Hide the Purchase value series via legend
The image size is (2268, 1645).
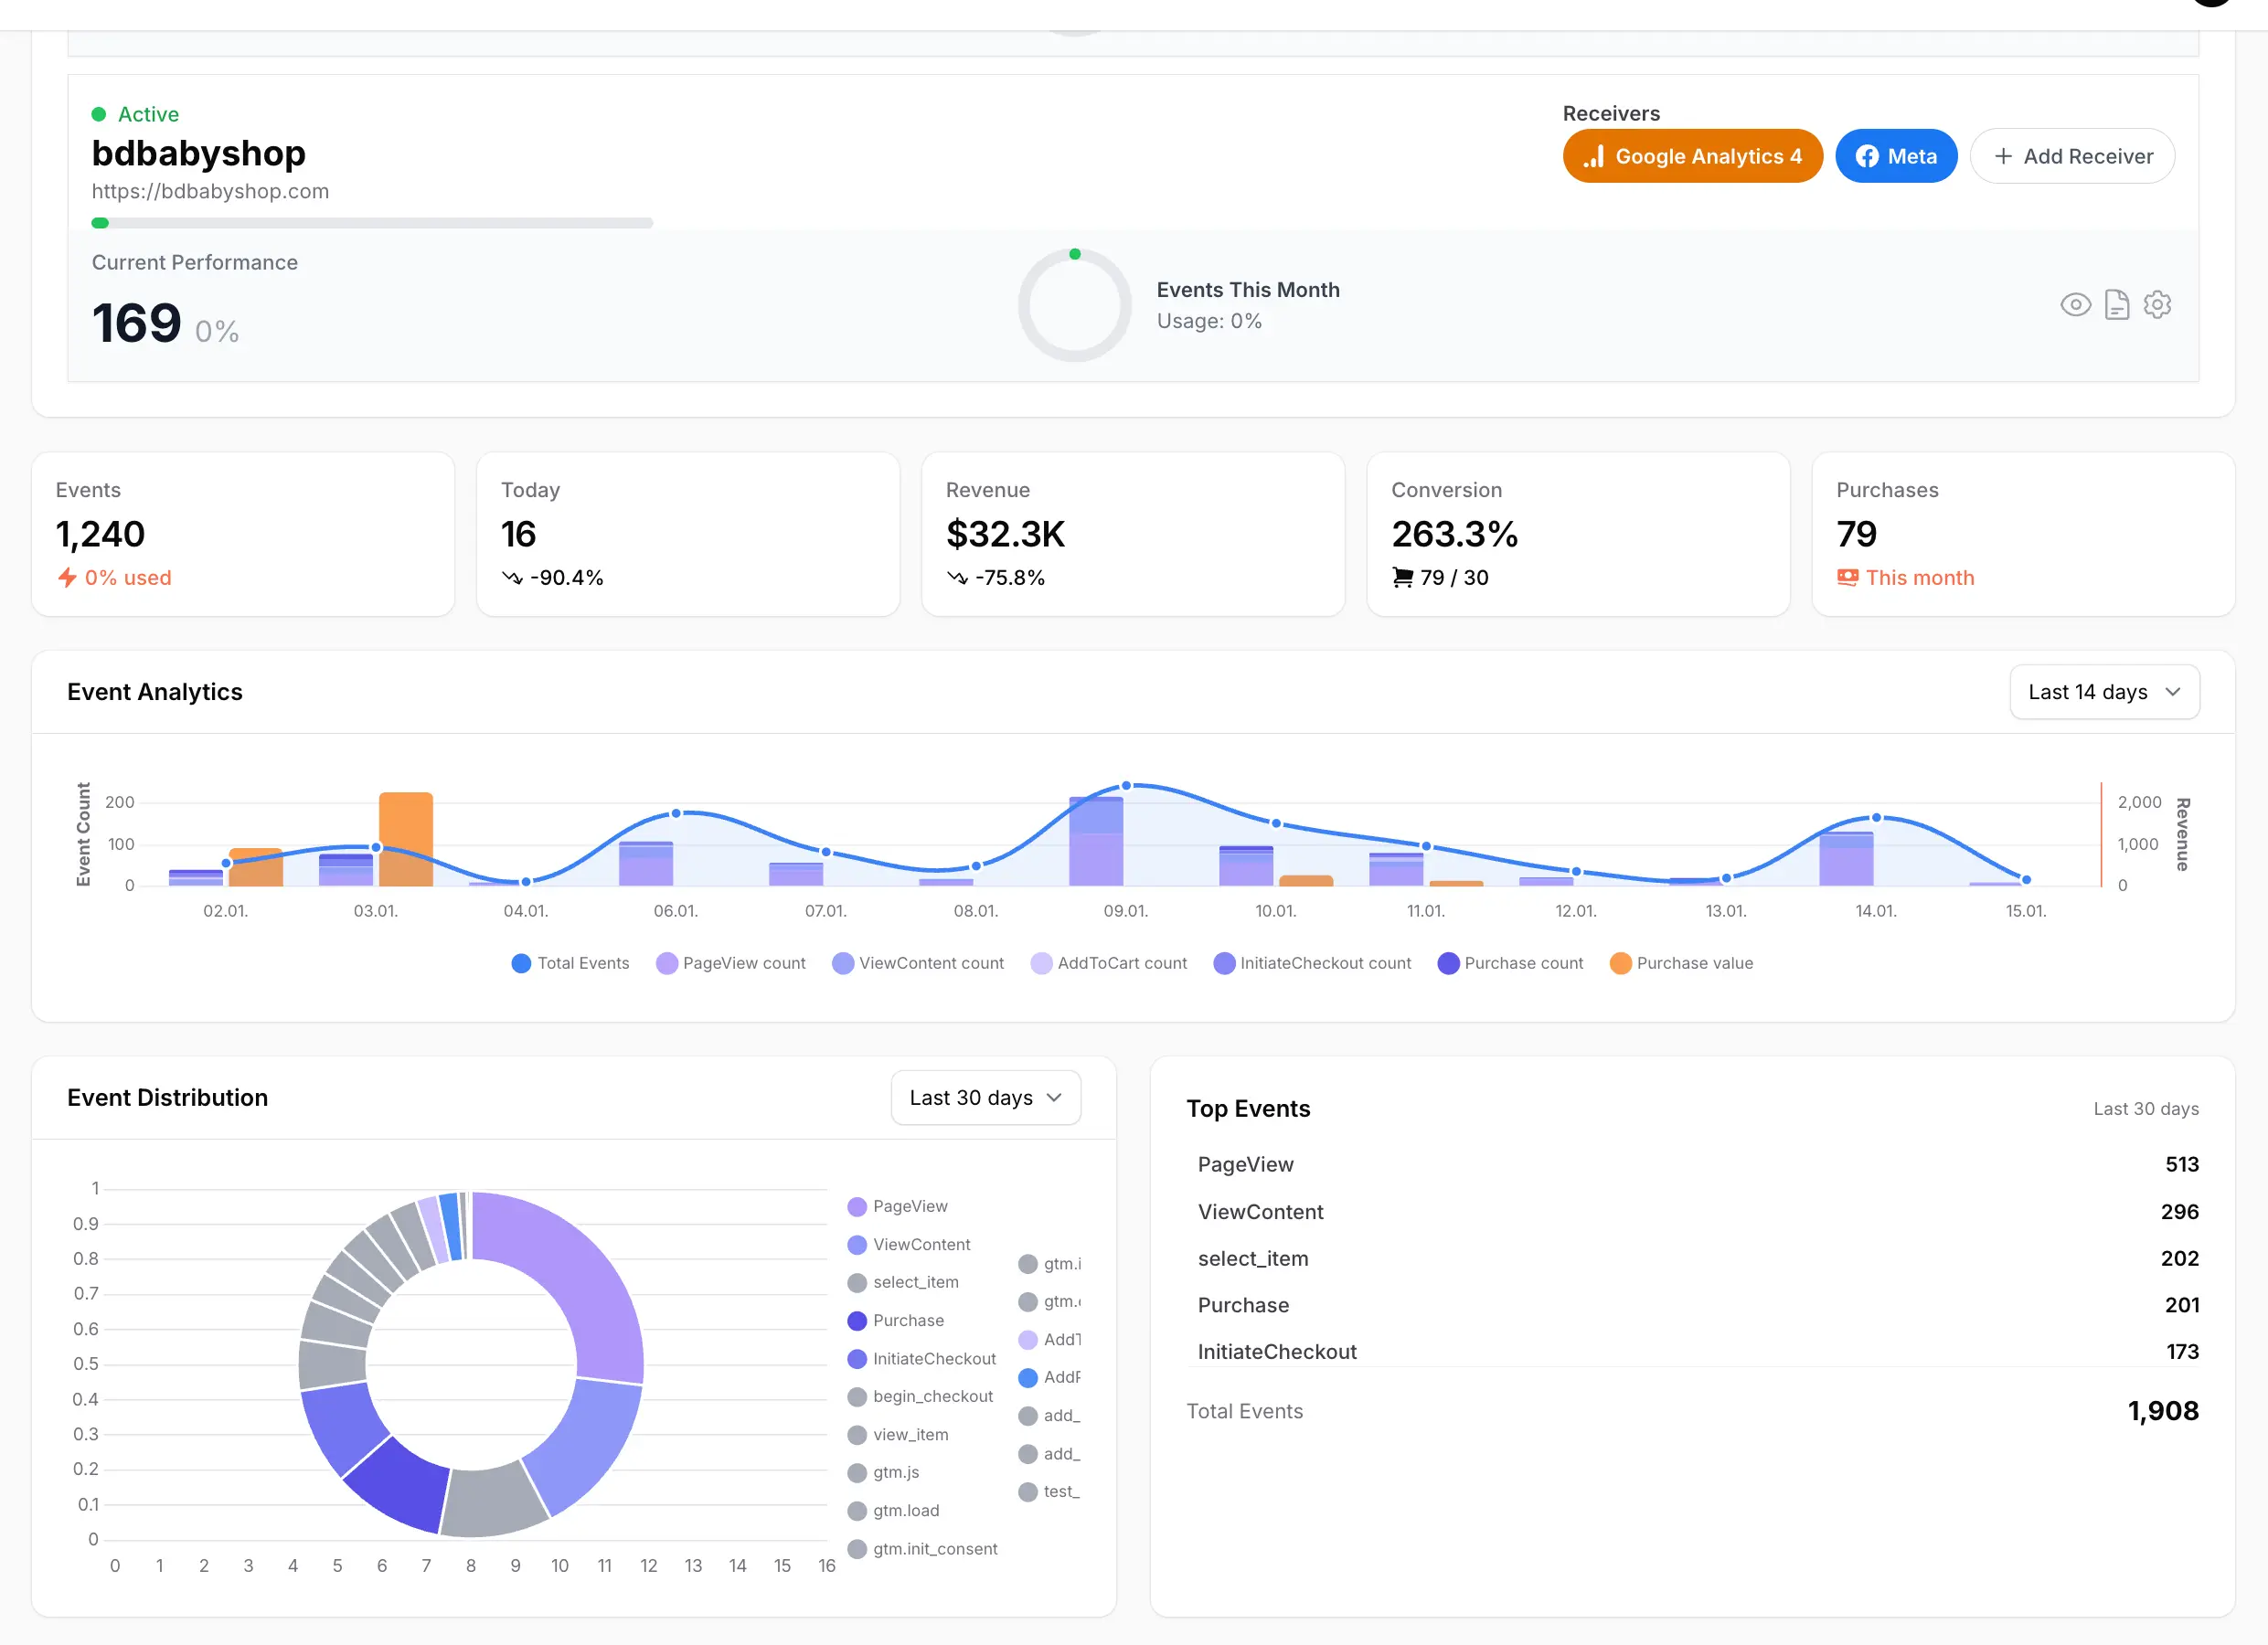[1682, 963]
